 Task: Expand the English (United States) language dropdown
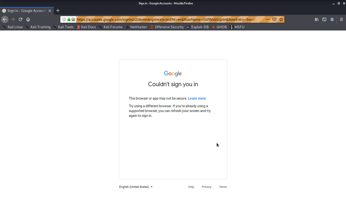(x=136, y=187)
